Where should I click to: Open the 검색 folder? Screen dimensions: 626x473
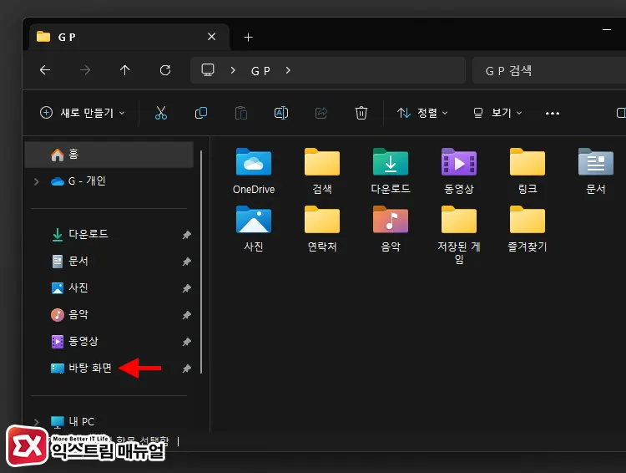[x=322, y=171]
